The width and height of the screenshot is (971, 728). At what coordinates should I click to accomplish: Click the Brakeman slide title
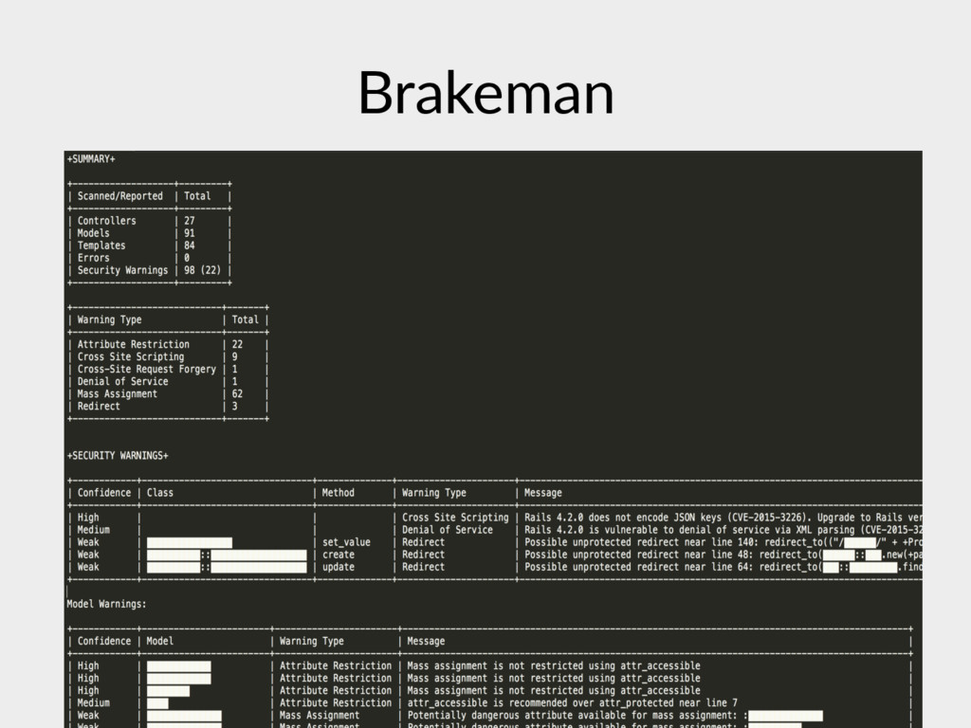(485, 93)
